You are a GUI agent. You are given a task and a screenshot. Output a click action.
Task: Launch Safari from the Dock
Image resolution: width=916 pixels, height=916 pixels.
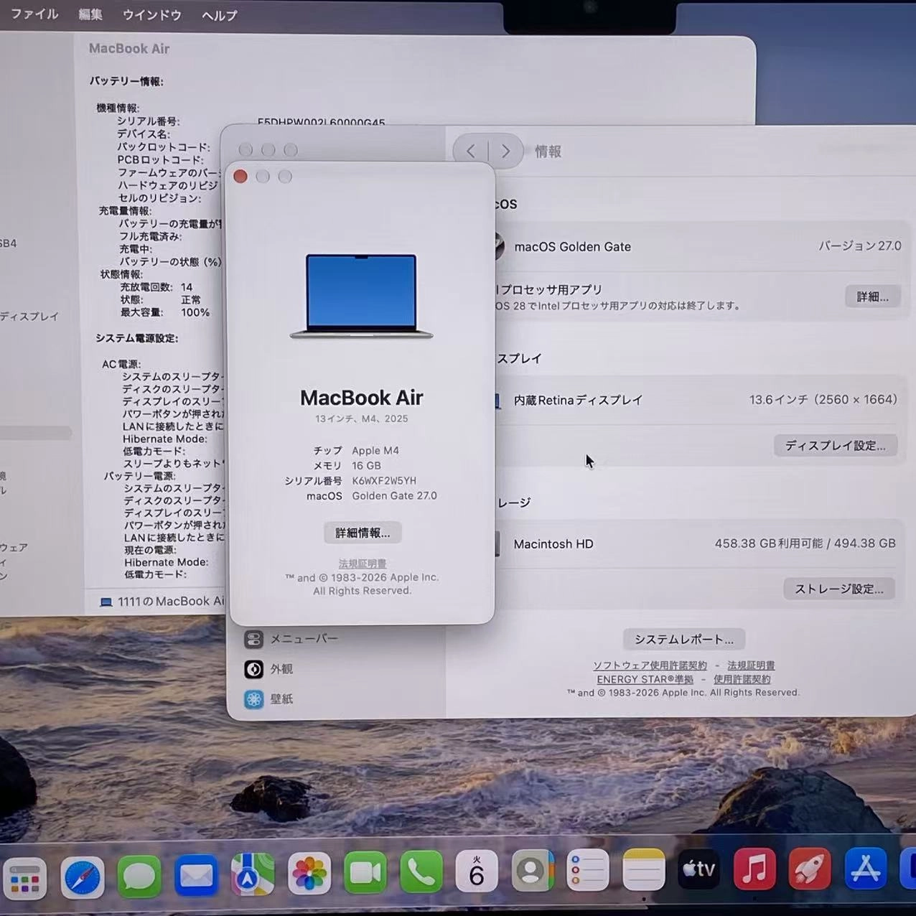(82, 877)
